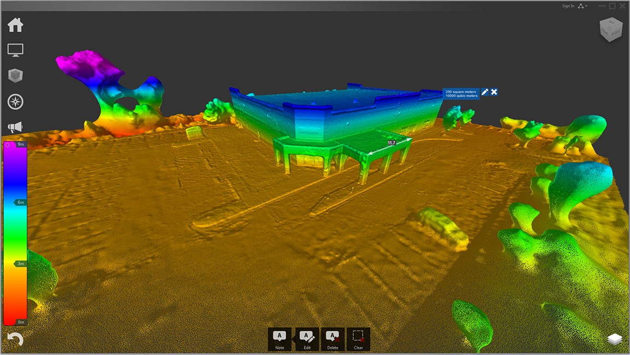The width and height of the screenshot is (630, 355).
Task: Activate the Edit note tool
Action: click(306, 339)
